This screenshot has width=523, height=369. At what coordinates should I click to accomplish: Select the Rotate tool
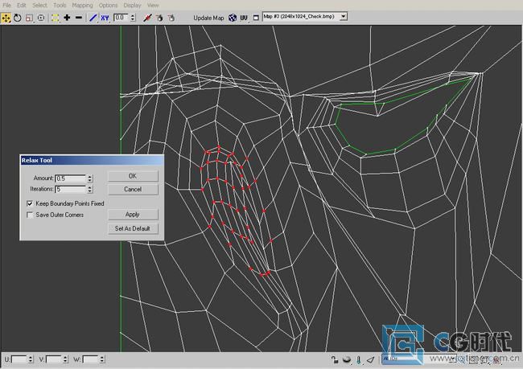(18, 18)
